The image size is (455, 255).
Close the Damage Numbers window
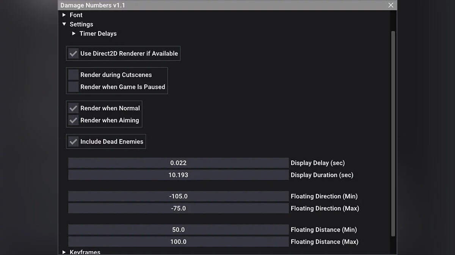[x=391, y=5]
